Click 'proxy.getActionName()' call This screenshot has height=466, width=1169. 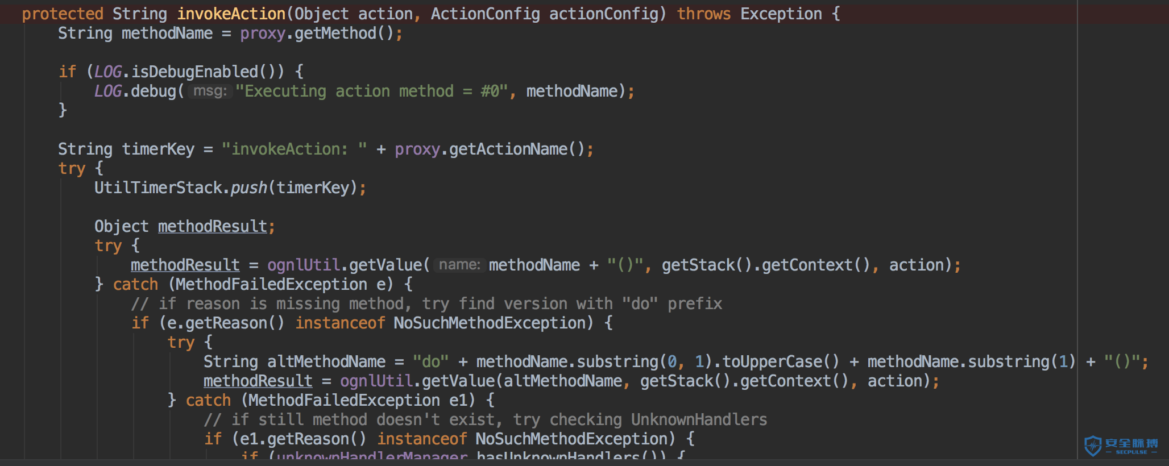[x=490, y=149]
